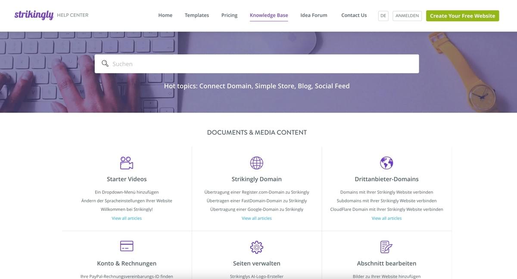517x279 pixels.
Task: Open the Templates menu item
Action: [197, 15]
